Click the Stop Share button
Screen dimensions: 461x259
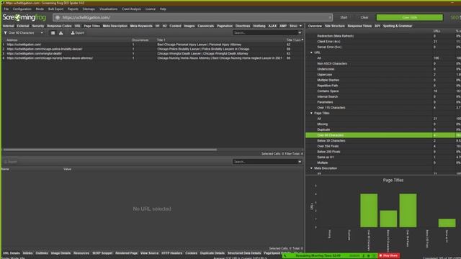tap(389, 256)
